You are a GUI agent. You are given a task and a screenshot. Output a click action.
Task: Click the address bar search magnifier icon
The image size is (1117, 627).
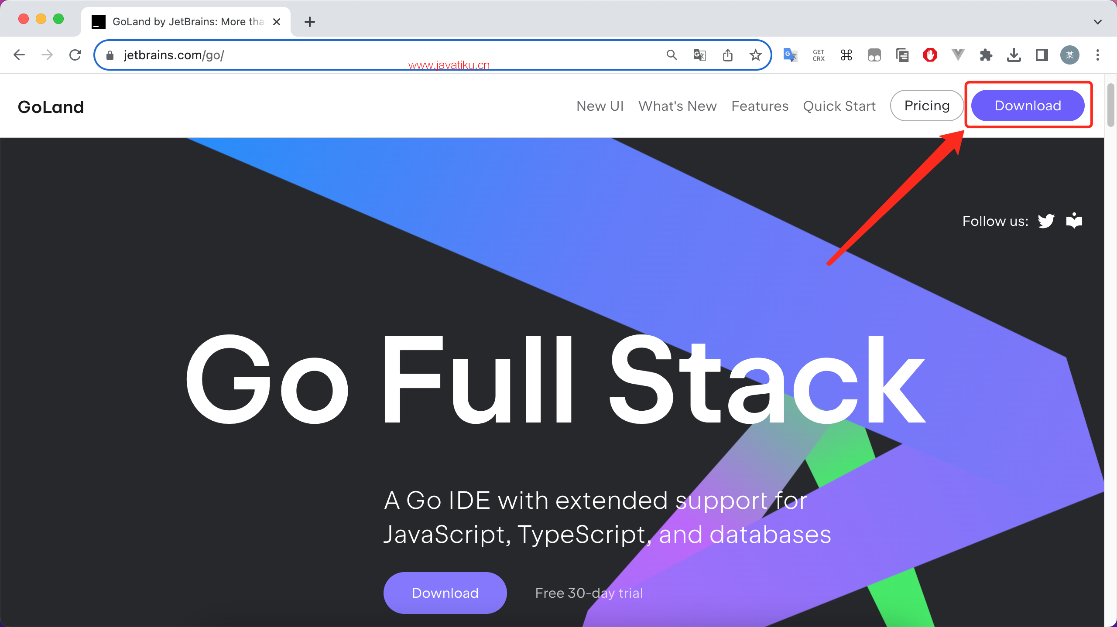672,55
